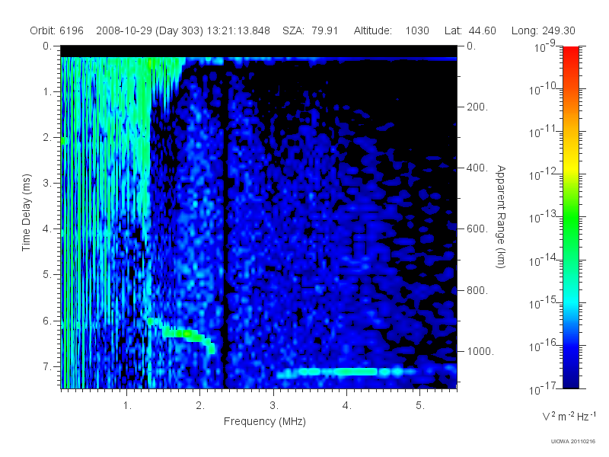Click the UIOWA 20110216 credit text
The height and width of the screenshot is (457, 609).
(x=573, y=442)
